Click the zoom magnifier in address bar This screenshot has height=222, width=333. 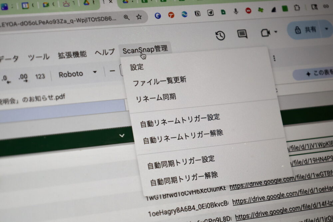click(127, 17)
